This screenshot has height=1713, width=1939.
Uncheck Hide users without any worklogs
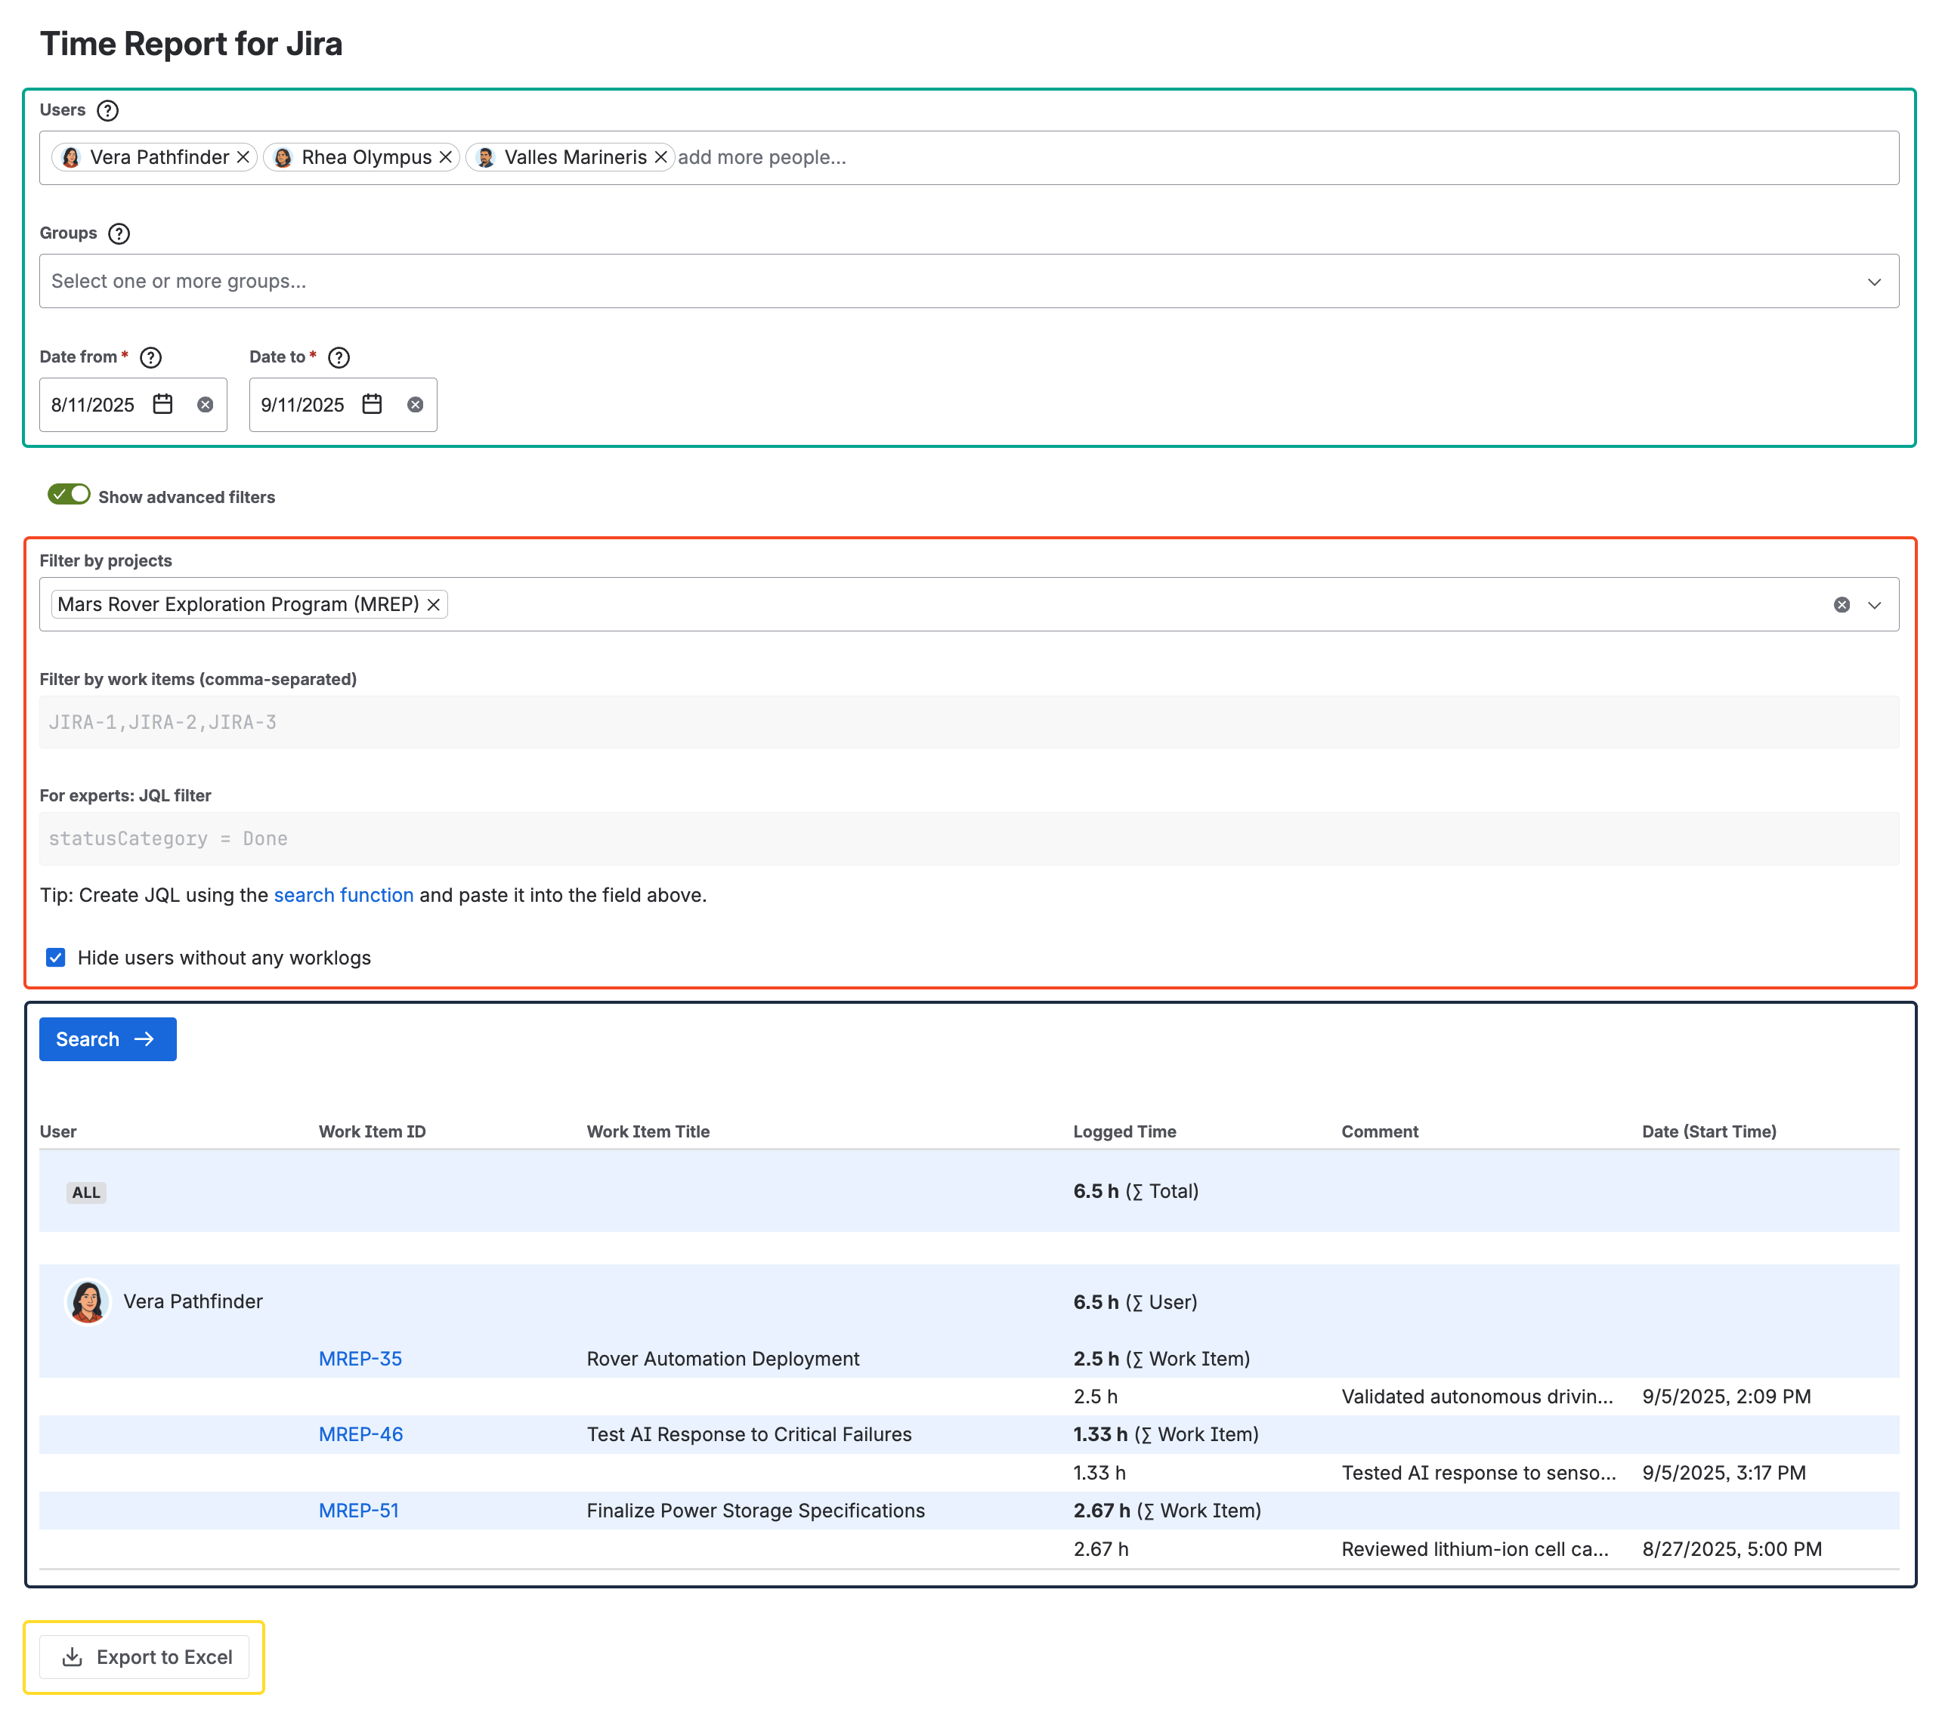(x=56, y=958)
